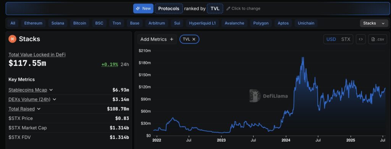Screen dimensions: 391x149
Task: Click the Key Metrics heading
Action: (x=22, y=79)
